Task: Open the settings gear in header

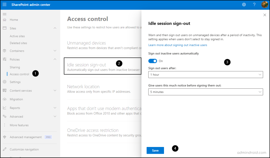Action: 244,4
